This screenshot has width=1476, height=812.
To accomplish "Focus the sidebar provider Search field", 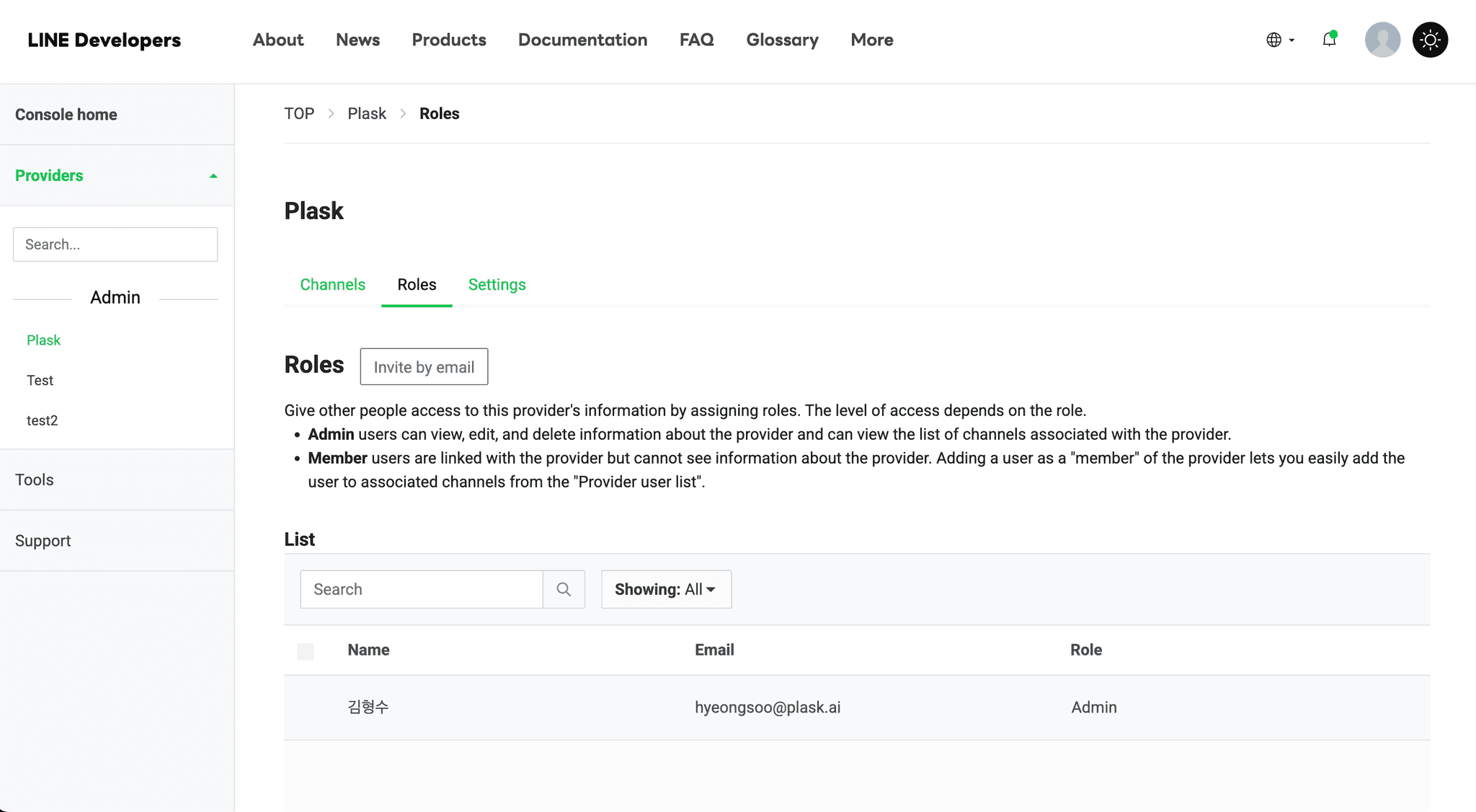I will click(x=115, y=244).
